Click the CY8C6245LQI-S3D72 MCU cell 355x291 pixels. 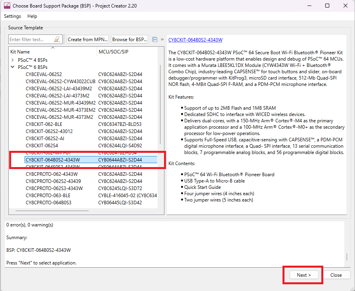[x=120, y=188]
